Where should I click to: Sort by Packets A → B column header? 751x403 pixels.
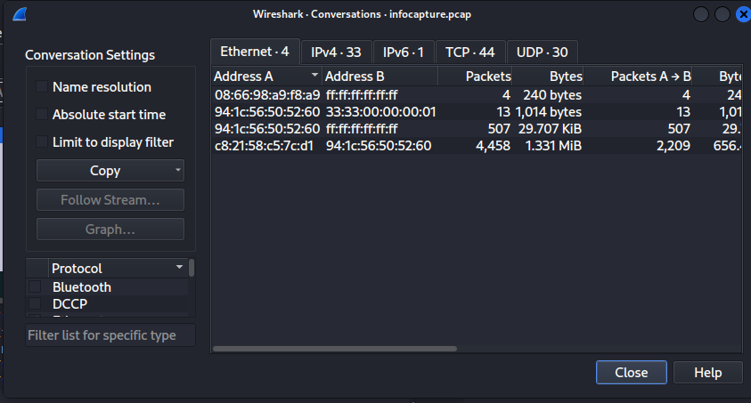point(638,77)
